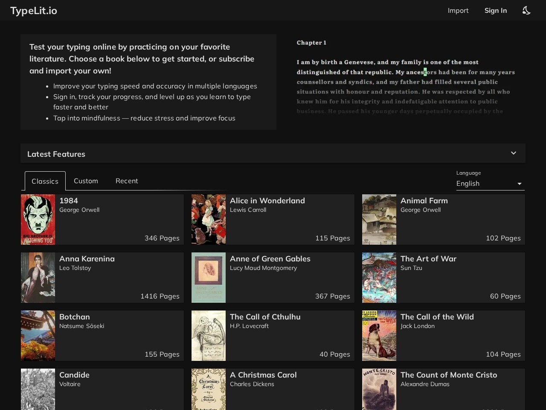Open the Language dropdown
This screenshot has height=410, width=546.
point(490,184)
